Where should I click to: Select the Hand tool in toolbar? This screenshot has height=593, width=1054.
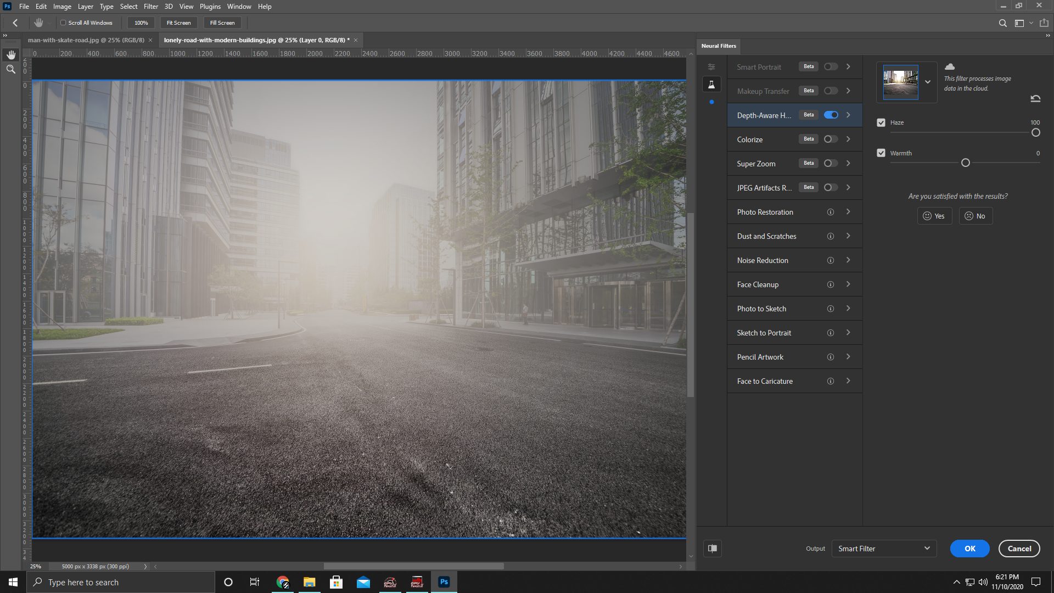(x=11, y=55)
